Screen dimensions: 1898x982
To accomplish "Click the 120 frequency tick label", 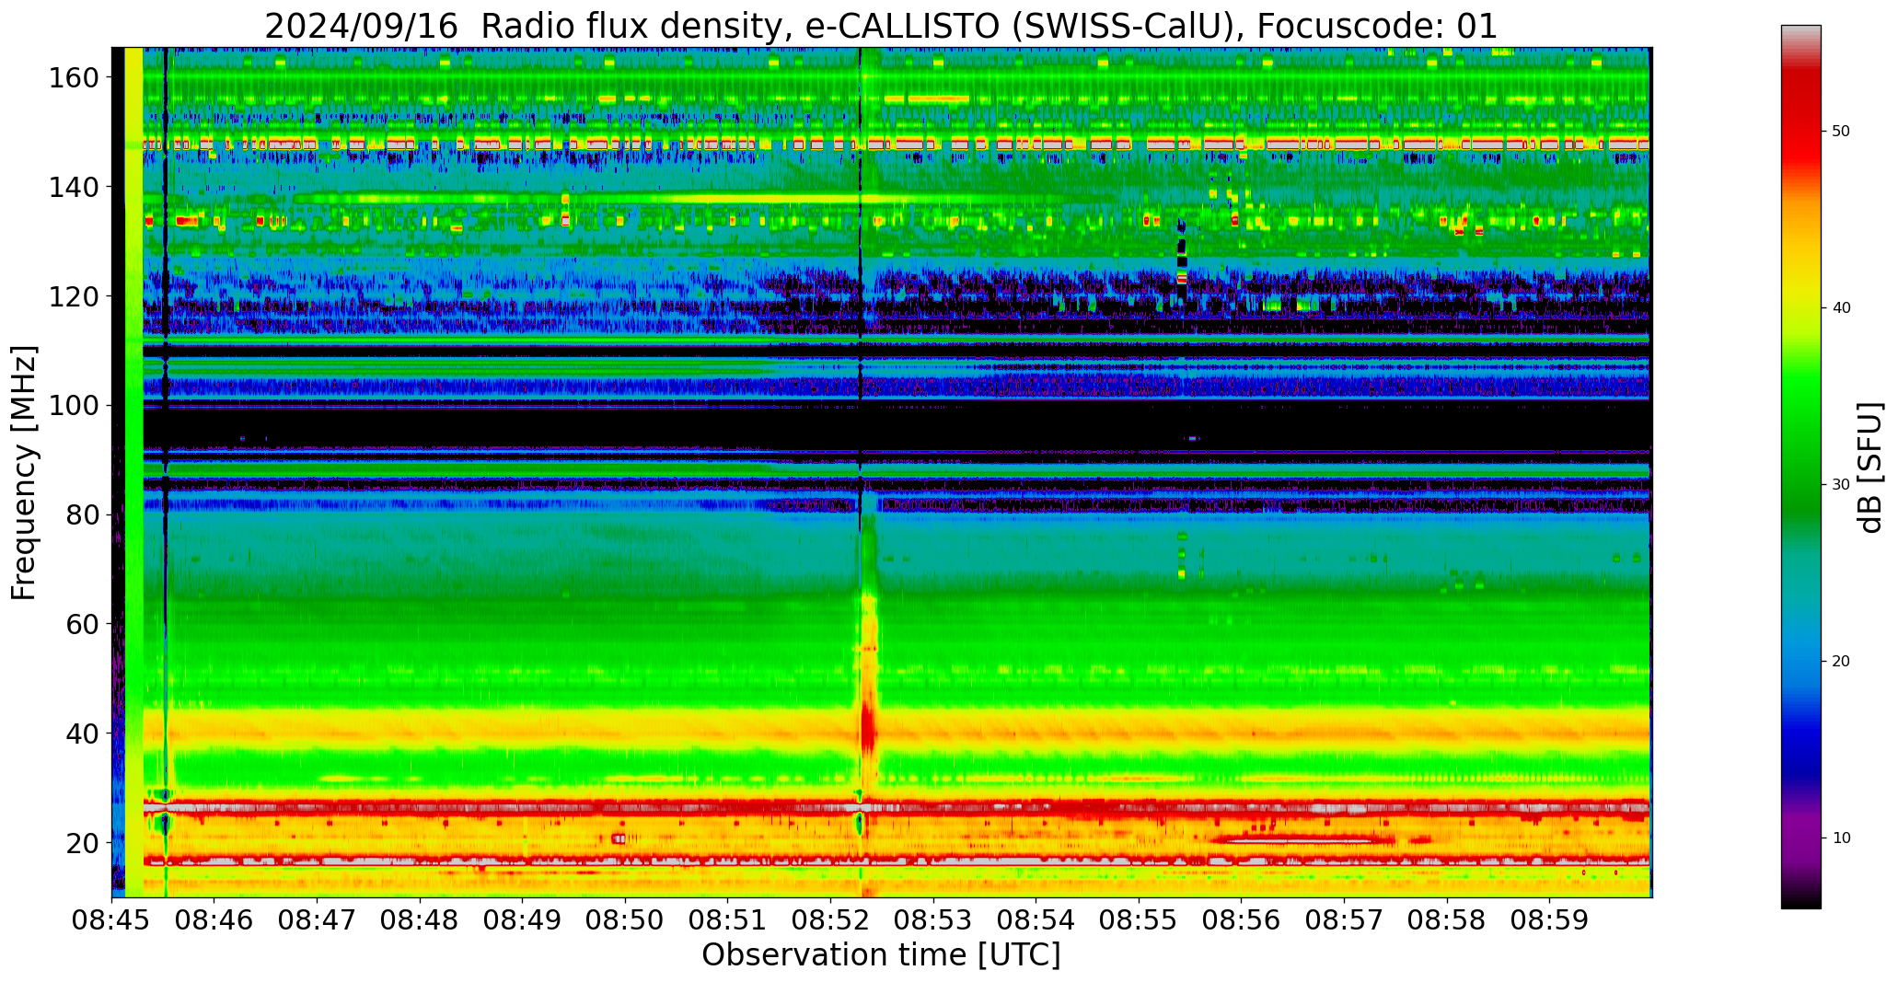I will tap(74, 296).
